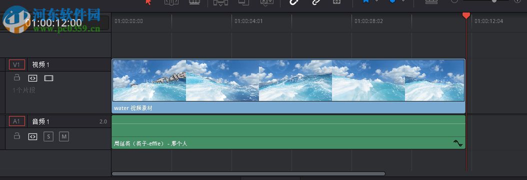Toggle the position lock icon
The image size is (527, 180).
click(x=337, y=2)
